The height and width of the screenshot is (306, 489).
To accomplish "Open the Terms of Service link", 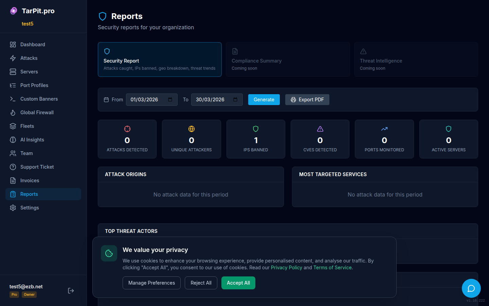I will pyautogui.click(x=332, y=268).
